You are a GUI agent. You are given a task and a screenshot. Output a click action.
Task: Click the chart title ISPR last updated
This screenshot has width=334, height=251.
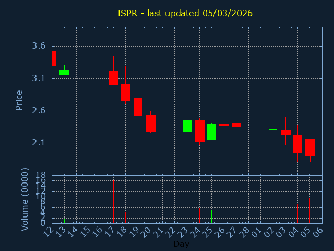point(185,13)
